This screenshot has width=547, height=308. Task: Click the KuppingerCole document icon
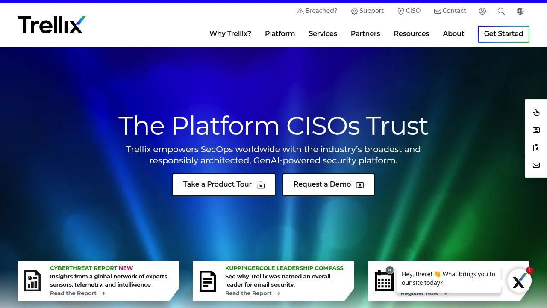click(208, 281)
